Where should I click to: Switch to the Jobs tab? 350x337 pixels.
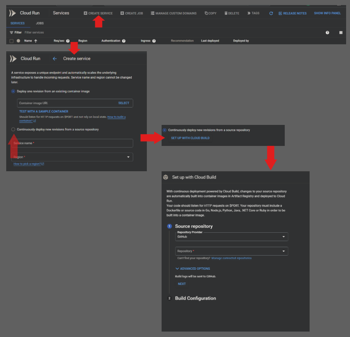click(40, 23)
